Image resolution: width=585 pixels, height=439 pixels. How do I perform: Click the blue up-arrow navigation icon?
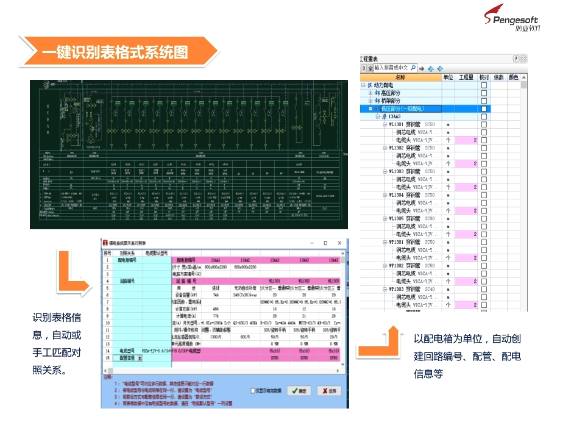coord(431,69)
